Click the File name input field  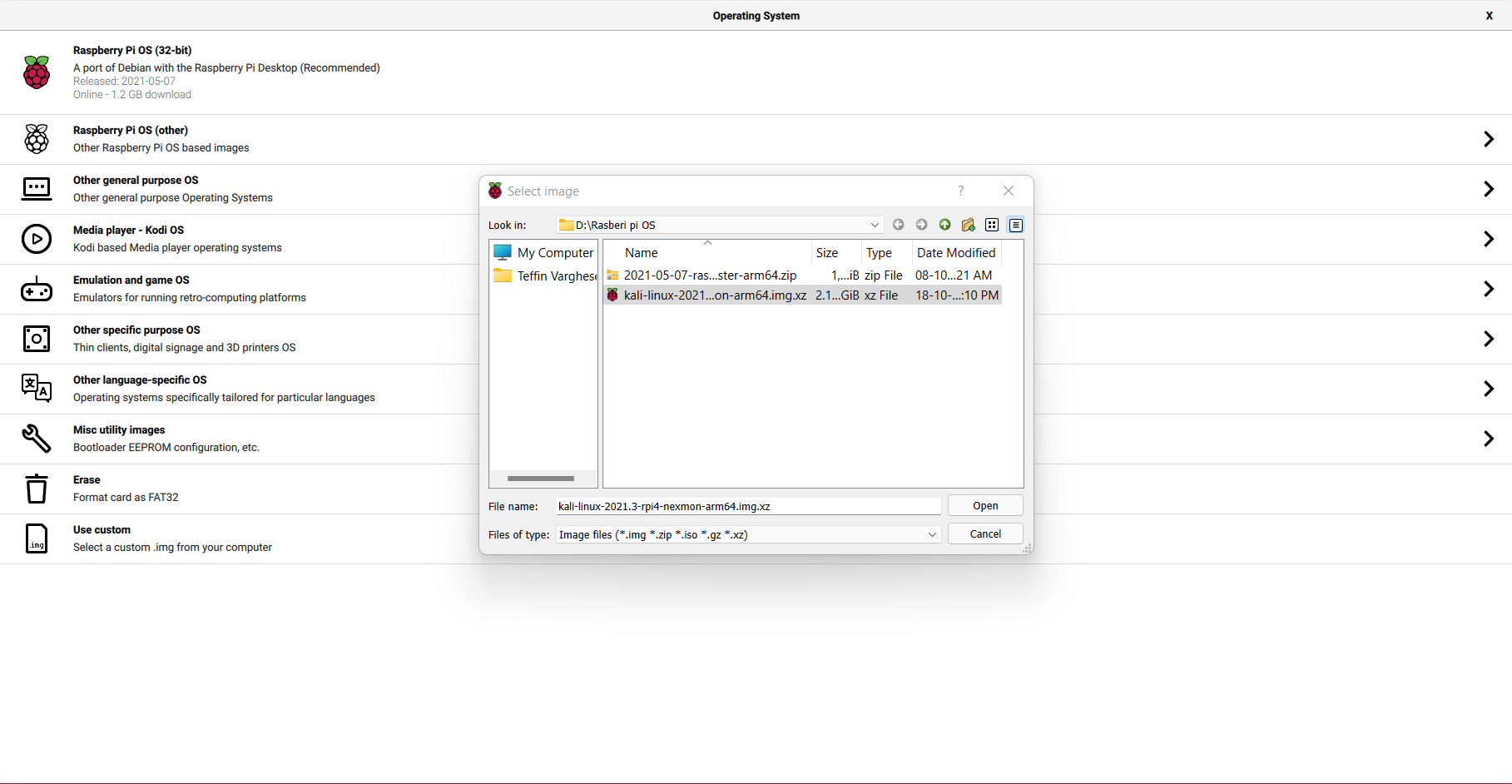(749, 506)
